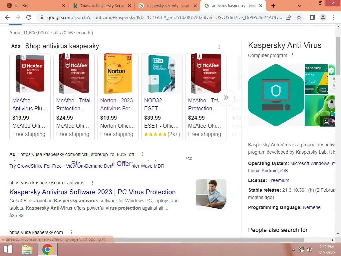Open new tab with plus icon

pos(273,6)
